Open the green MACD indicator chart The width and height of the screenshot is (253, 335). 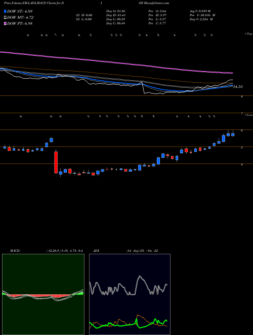[x=43, y=294]
